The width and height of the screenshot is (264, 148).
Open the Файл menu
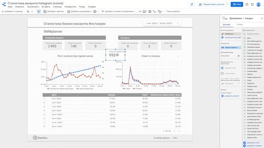[10, 7]
